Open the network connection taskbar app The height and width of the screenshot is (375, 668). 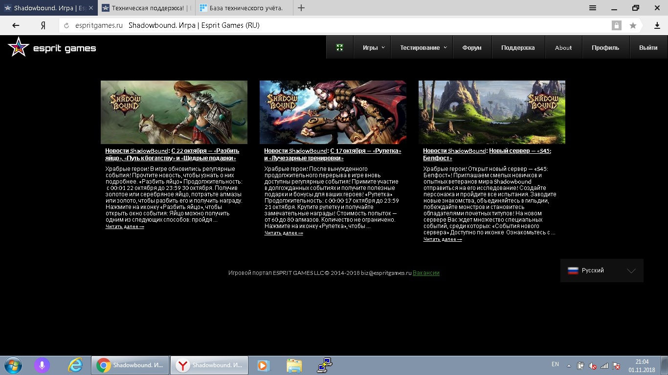pyautogui.click(x=325, y=365)
